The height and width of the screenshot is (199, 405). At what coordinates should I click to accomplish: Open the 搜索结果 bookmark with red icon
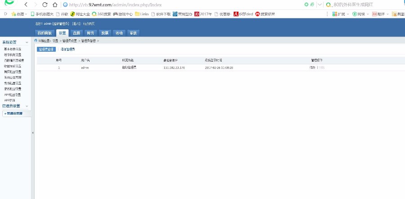pos(265,14)
